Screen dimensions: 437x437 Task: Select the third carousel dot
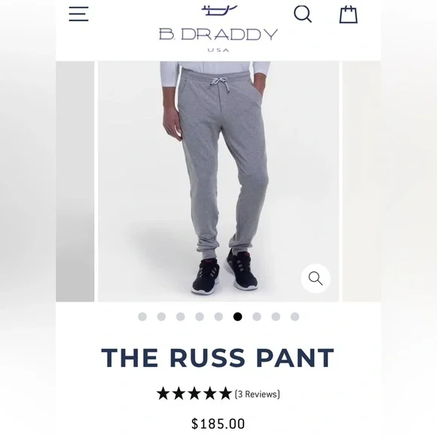pyautogui.click(x=180, y=316)
